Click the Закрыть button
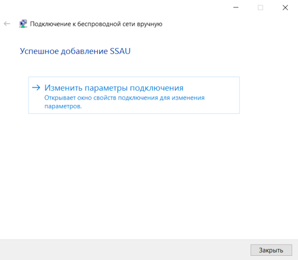Image resolution: width=298 pixels, height=260 pixels. pyautogui.click(x=271, y=250)
